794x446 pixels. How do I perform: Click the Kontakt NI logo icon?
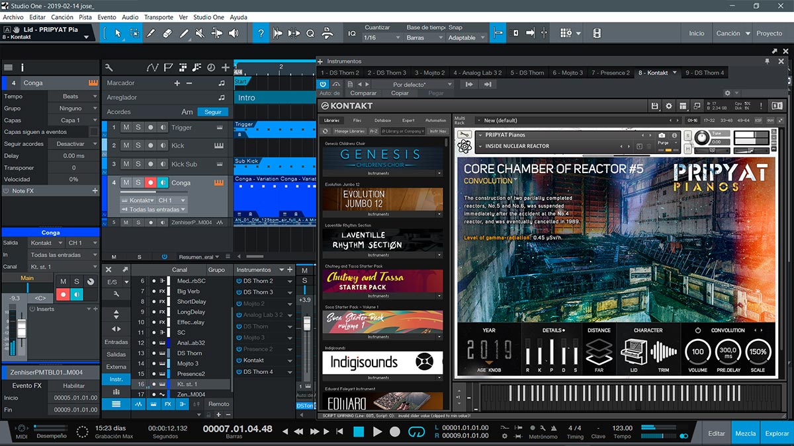click(777, 106)
